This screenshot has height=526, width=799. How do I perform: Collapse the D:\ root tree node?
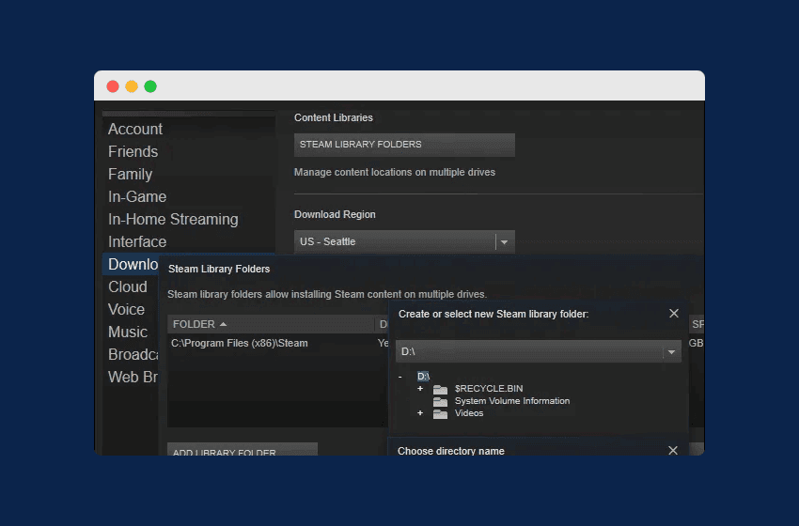pyautogui.click(x=400, y=377)
